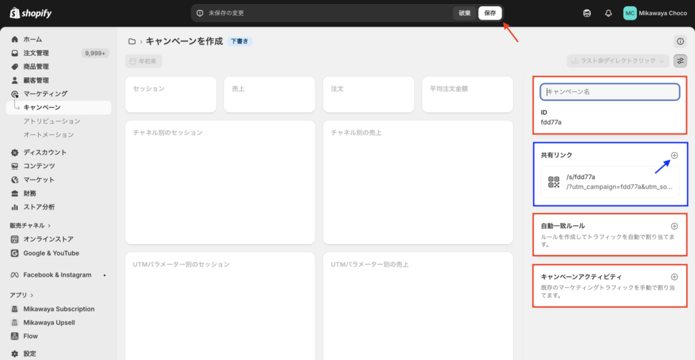
Task: Open the ラスト非ダイレクトクリック attribution dropdown
Action: coord(618,61)
